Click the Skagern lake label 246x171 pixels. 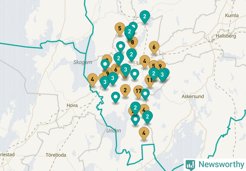[x=83, y=62]
